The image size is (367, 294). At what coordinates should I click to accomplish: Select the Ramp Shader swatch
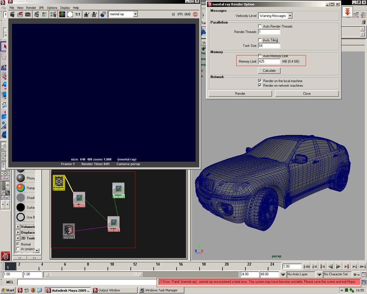(21, 188)
